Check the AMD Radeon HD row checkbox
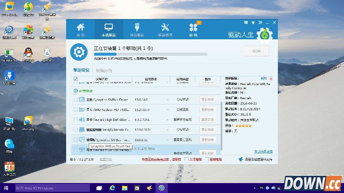This screenshot has width=344, height=193. (x=75, y=109)
